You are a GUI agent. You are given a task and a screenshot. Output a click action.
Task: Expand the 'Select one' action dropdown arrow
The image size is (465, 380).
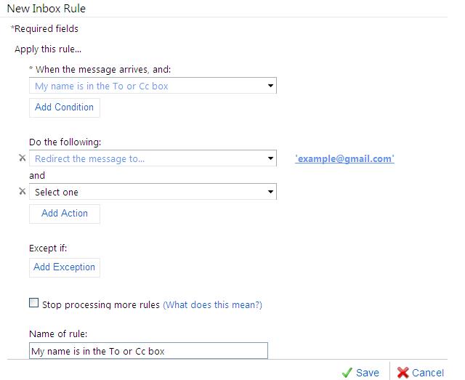(x=270, y=192)
